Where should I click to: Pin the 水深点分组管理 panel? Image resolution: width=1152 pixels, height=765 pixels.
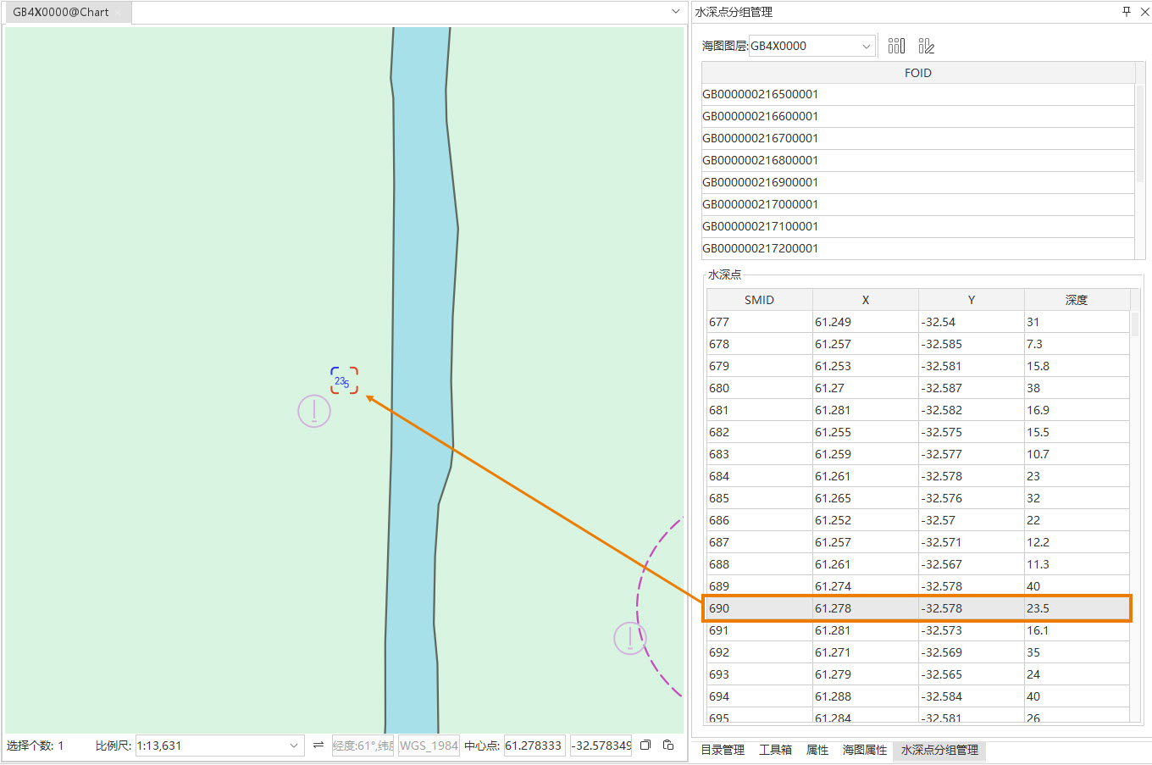point(1126,12)
